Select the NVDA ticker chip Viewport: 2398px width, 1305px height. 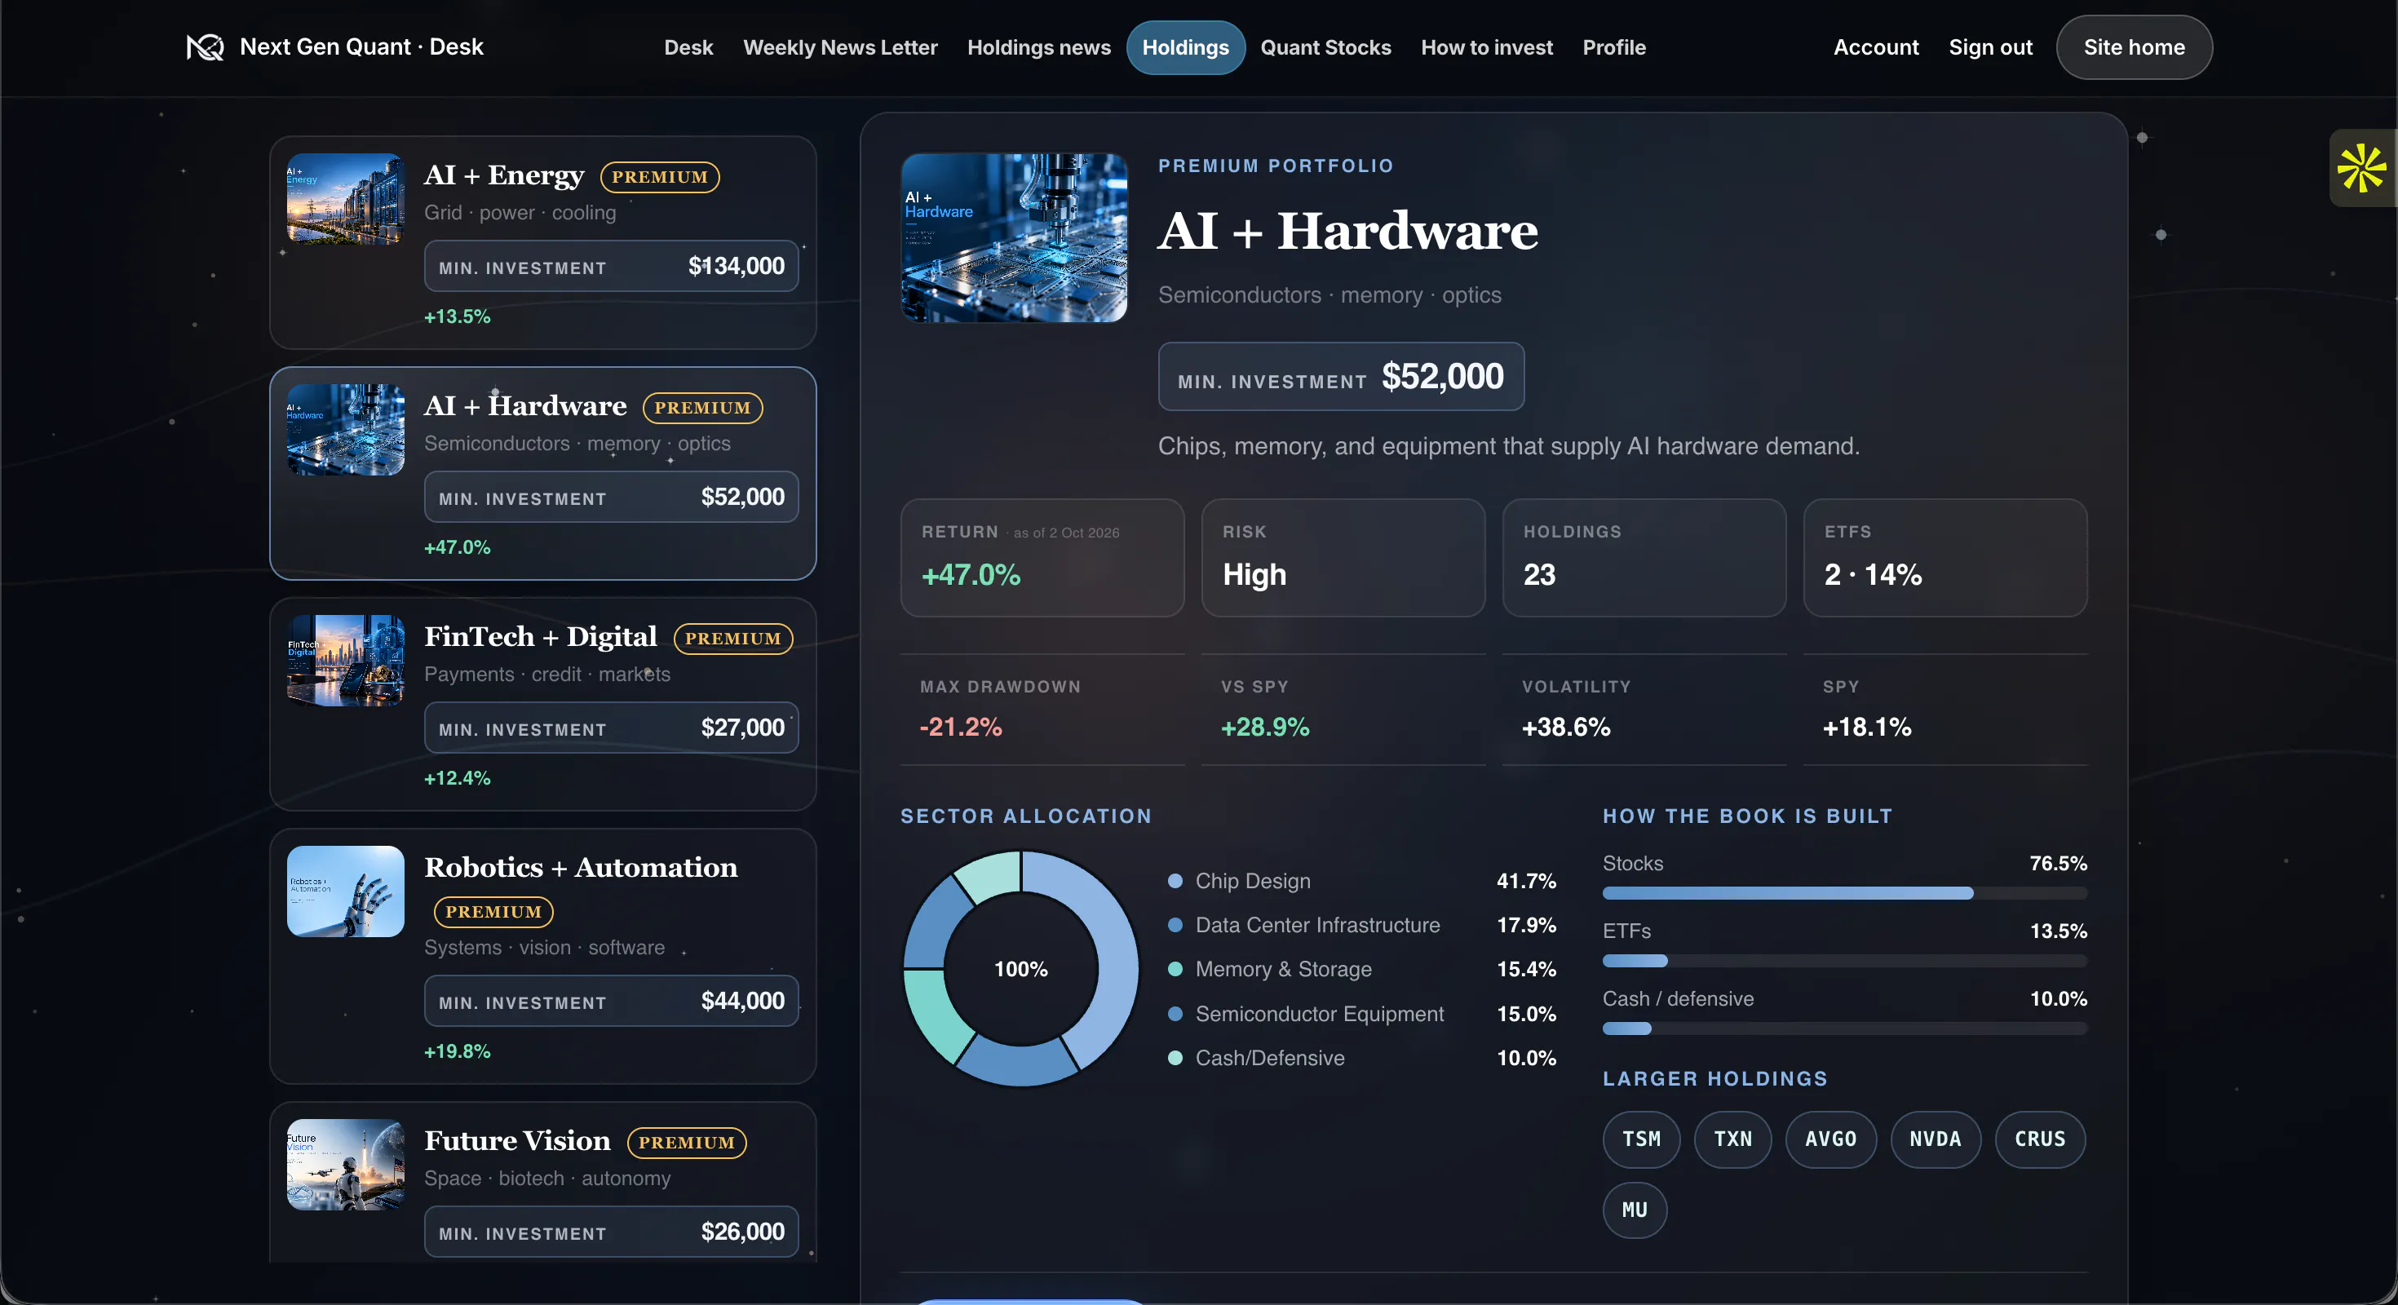(1936, 1139)
